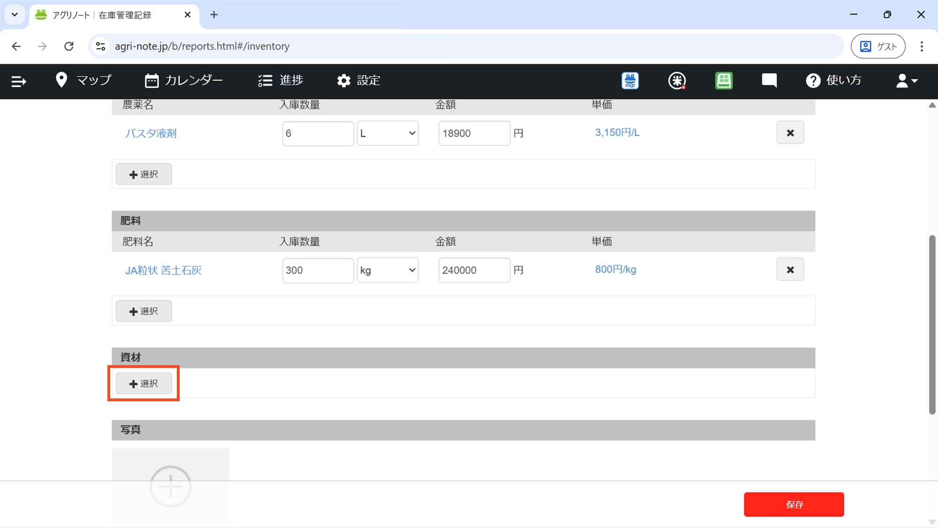Viewport: 938px width, 528px height.
Task: Expand the user account dropdown
Action: 907,81
